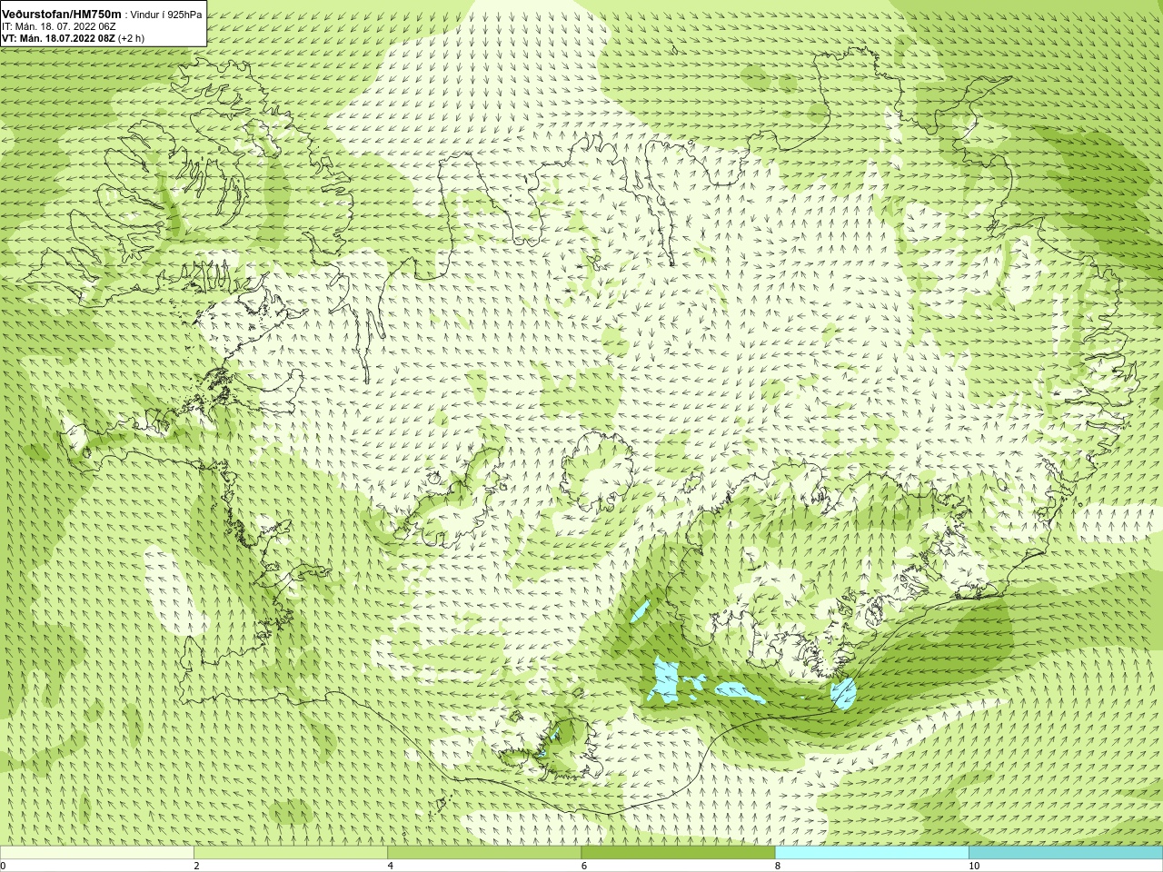
Task: Click the 'IT: Mán. 18. 07. 2022 06Z' line
Action: point(59,26)
